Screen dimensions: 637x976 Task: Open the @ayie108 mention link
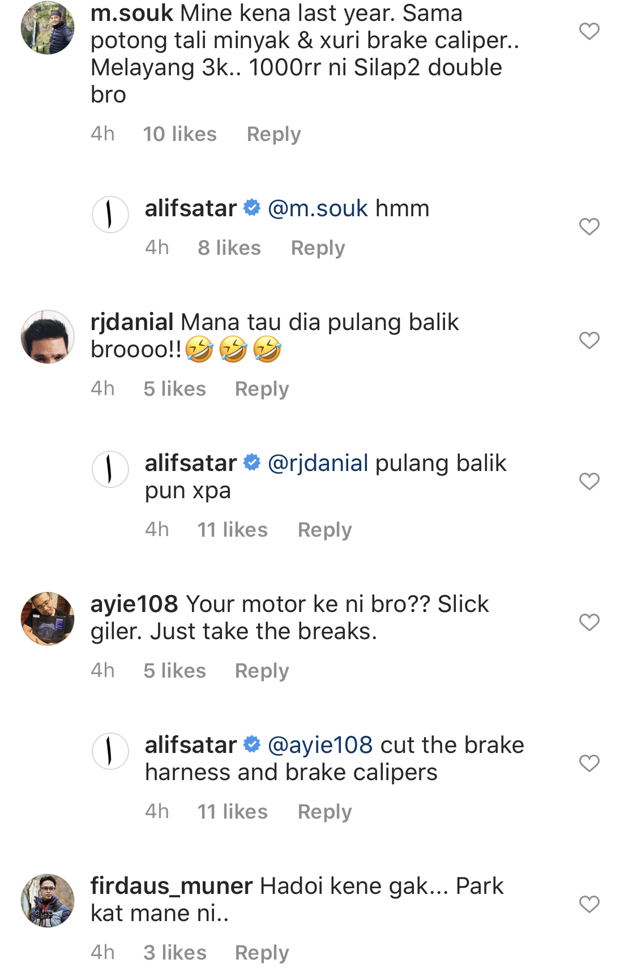pos(320,746)
